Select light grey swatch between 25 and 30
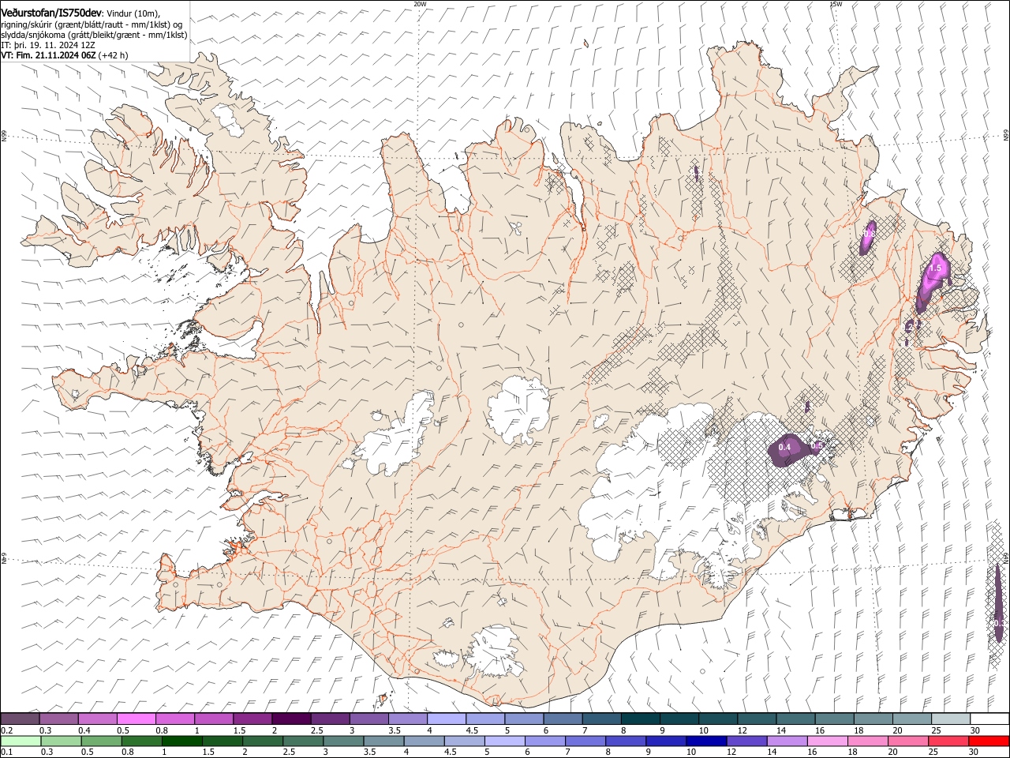 point(951,719)
